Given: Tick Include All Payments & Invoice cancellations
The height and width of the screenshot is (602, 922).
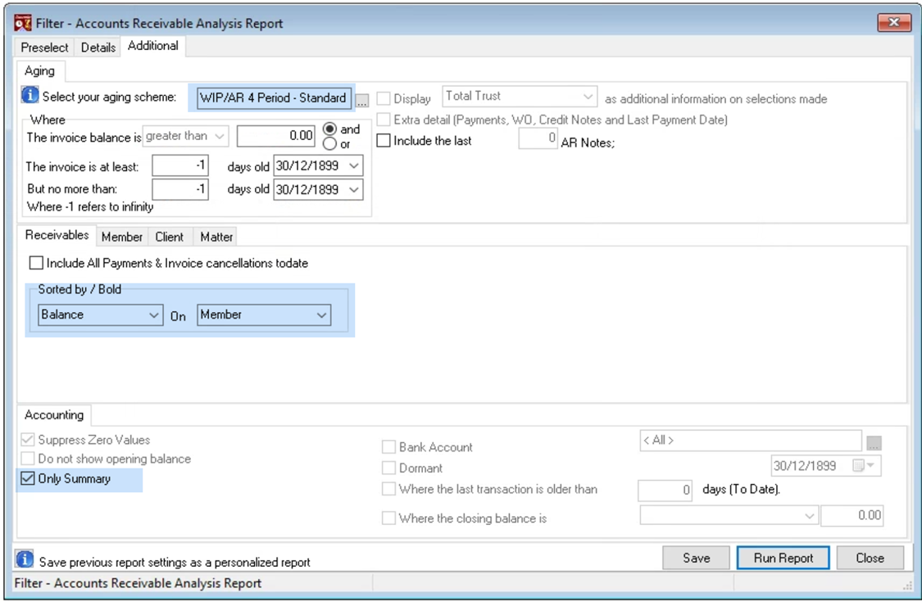Looking at the screenshot, I should (36, 263).
